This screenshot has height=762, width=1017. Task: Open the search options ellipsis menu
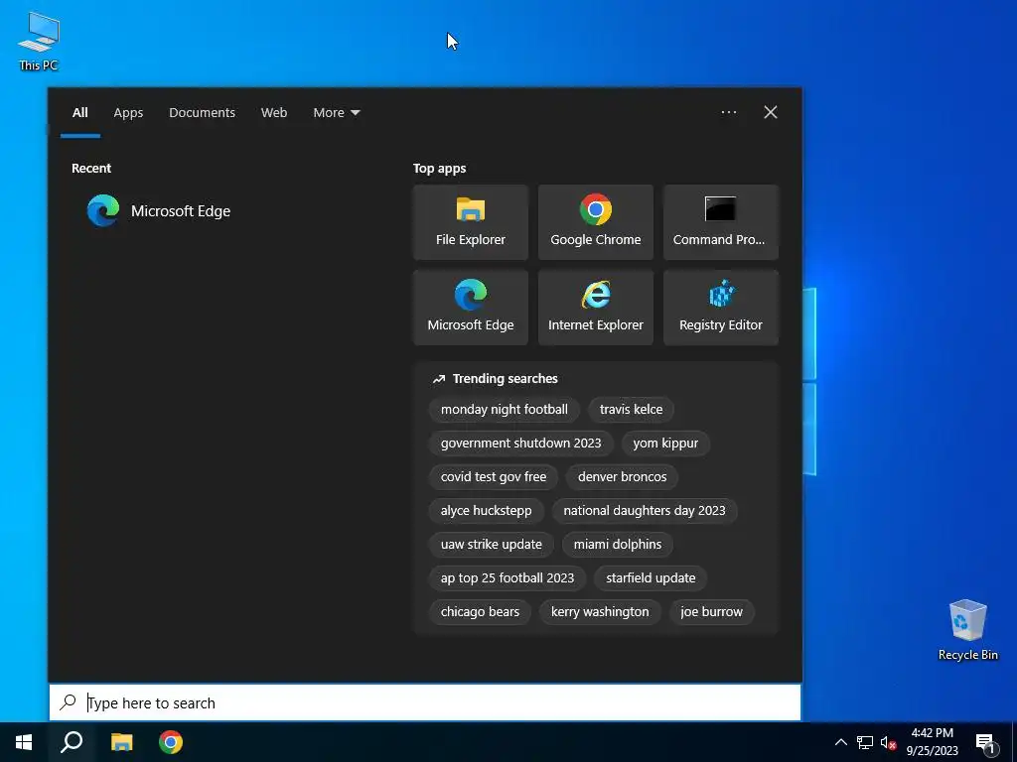tap(728, 112)
